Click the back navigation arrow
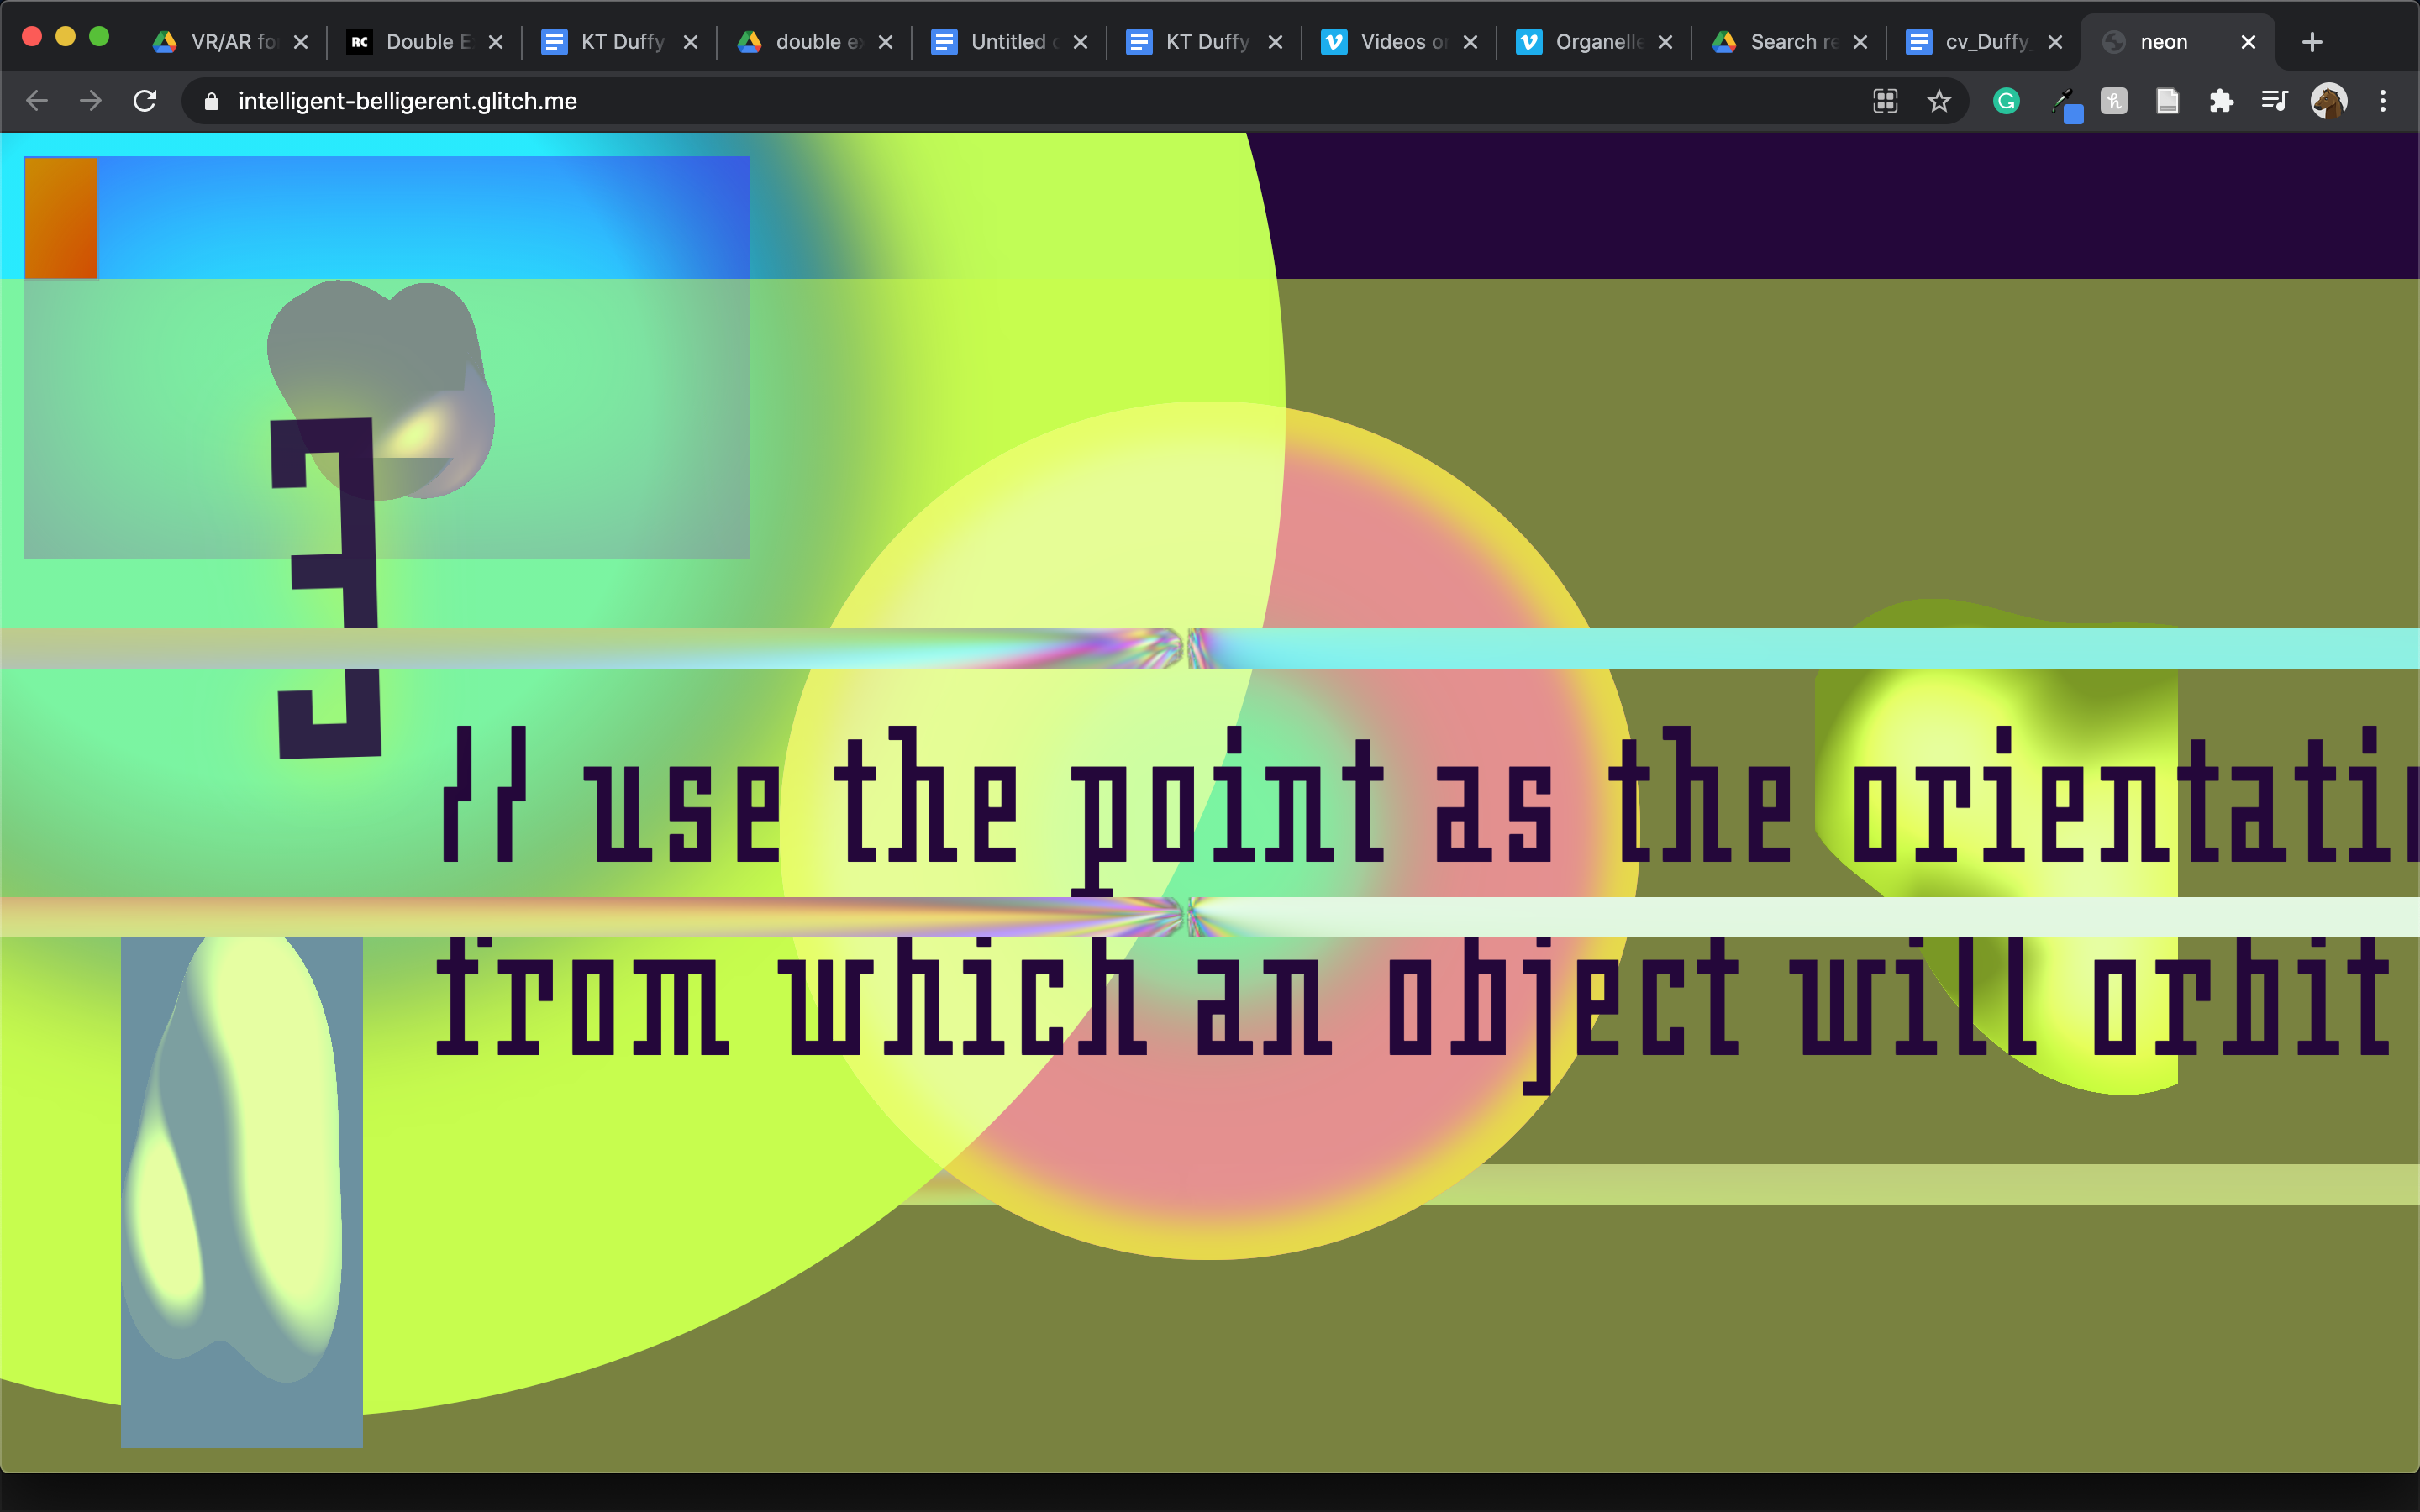This screenshot has height=1512, width=2420. coord(37,101)
